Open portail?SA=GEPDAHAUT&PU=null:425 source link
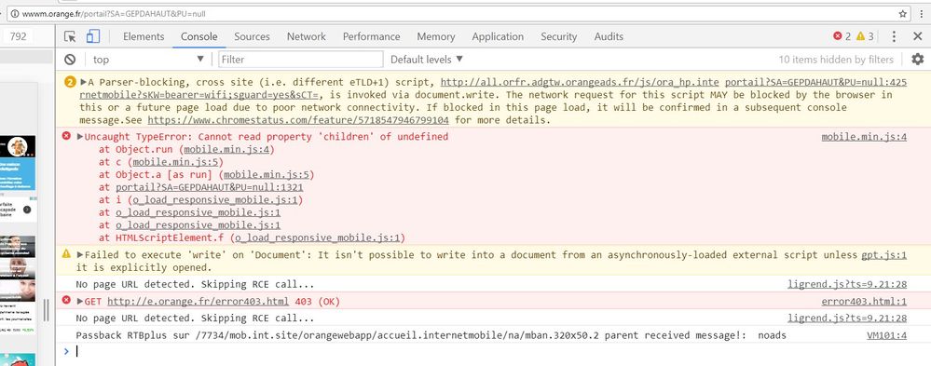This screenshot has height=366, width=931. [815, 82]
